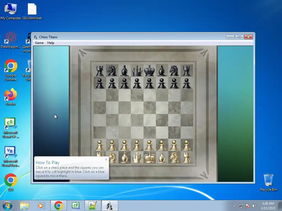The image size is (282, 211).
Task: Select the white queen piece
Action: click(x=137, y=157)
